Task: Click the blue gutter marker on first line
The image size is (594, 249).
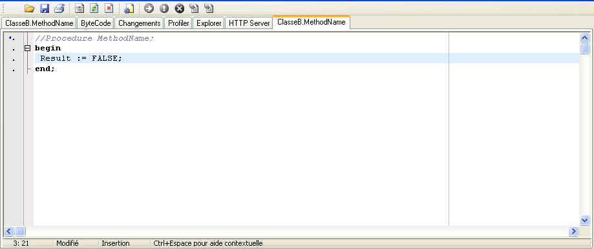Action: click(x=10, y=38)
